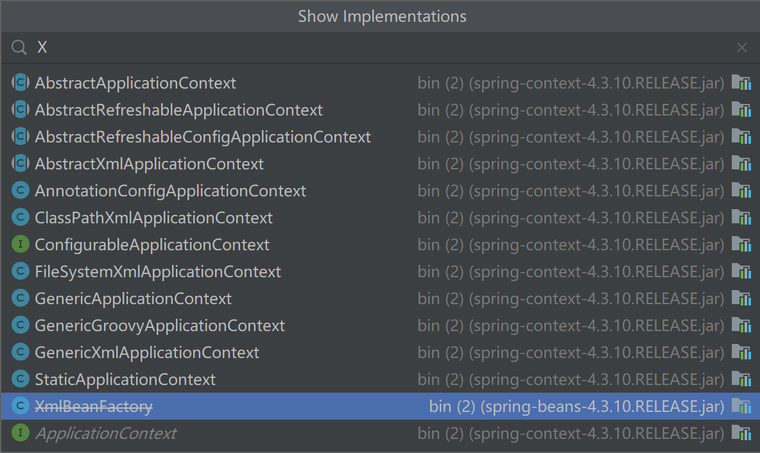Click the search magnifier icon
The image size is (760, 453).
point(19,47)
